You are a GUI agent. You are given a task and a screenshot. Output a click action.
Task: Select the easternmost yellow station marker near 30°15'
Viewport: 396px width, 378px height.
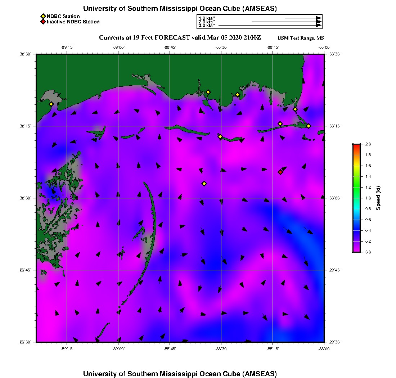(x=309, y=126)
